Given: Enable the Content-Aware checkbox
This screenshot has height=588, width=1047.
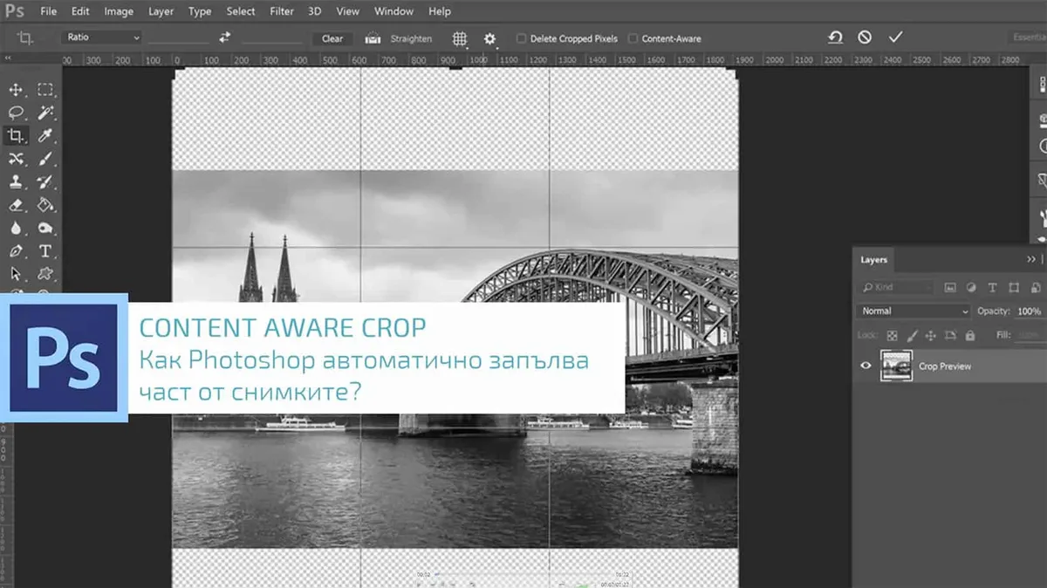Looking at the screenshot, I should 633,38.
